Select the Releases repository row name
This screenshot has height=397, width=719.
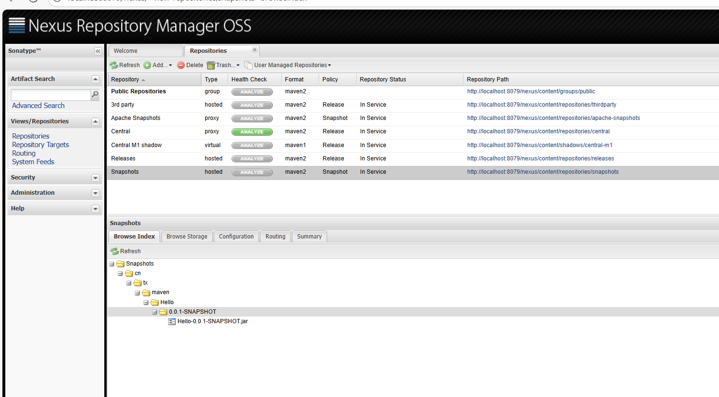123,159
